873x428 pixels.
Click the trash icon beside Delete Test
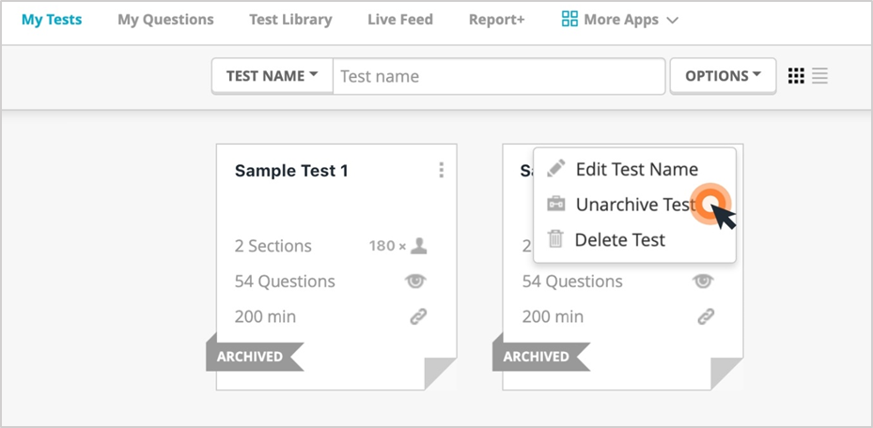[555, 239]
